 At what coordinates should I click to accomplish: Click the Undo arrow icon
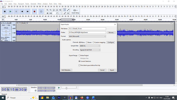coord(57,13)
